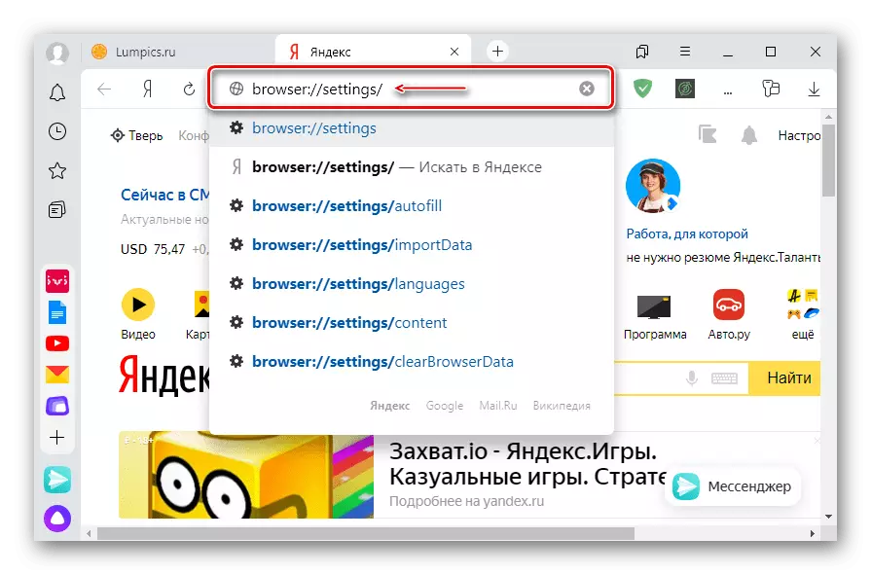Click the green Protect shield icon
This screenshot has height=575, width=871.
(642, 89)
